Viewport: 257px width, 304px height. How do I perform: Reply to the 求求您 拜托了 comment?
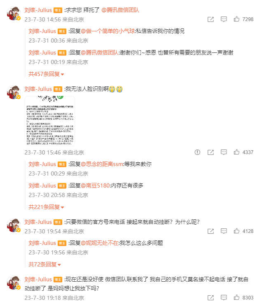pos(224,19)
